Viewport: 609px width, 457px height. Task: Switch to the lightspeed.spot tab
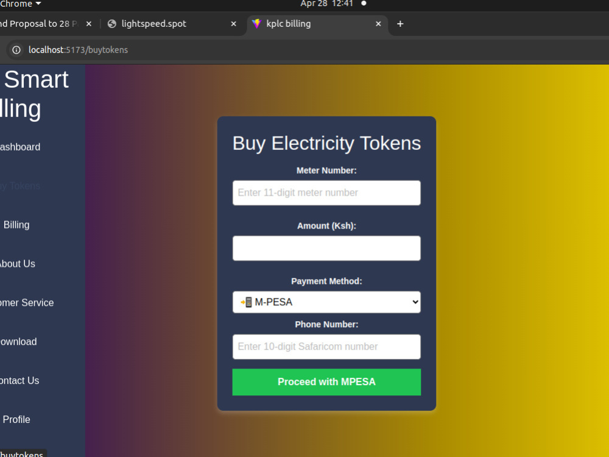click(x=154, y=24)
